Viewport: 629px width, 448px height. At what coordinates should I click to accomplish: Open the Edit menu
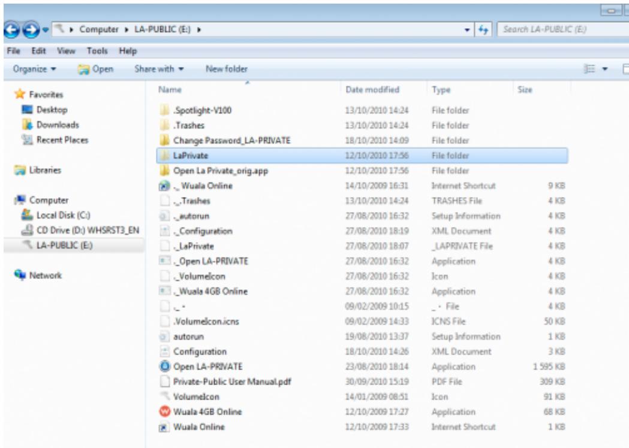[38, 51]
